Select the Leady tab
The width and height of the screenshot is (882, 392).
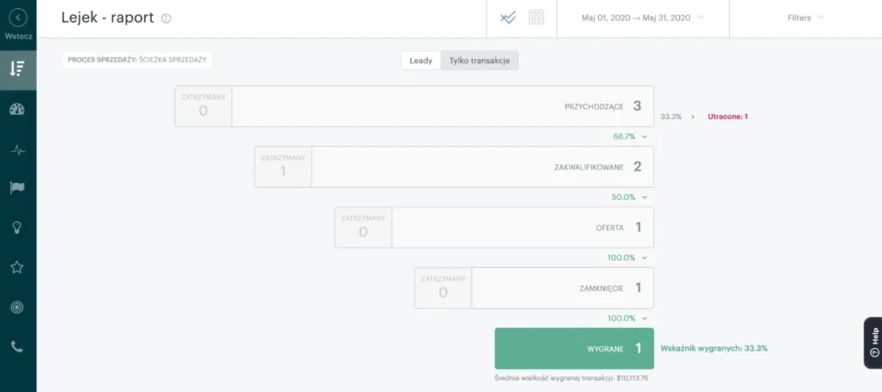[420, 60]
